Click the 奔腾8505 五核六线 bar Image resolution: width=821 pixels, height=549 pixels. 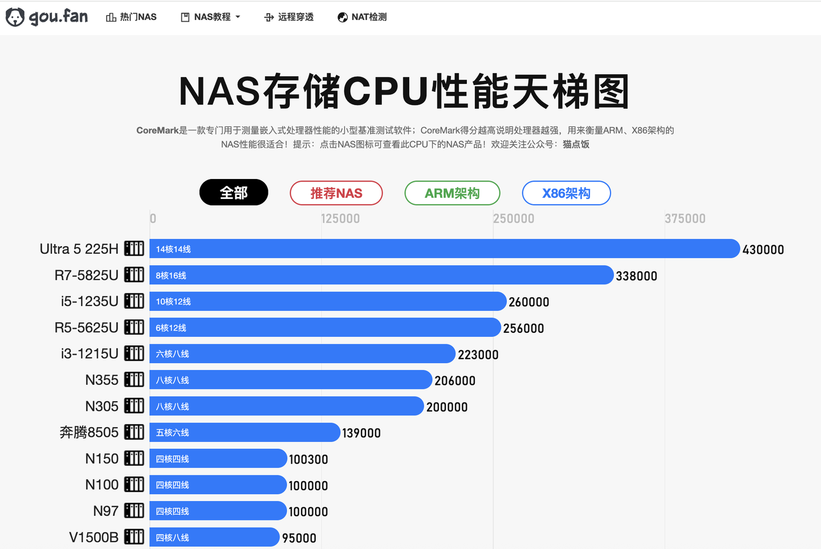click(245, 432)
